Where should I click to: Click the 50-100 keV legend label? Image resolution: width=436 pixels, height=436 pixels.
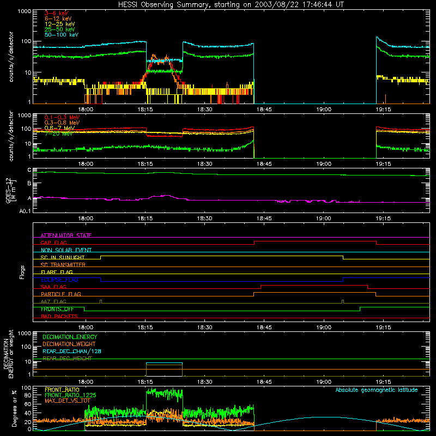[62, 35]
